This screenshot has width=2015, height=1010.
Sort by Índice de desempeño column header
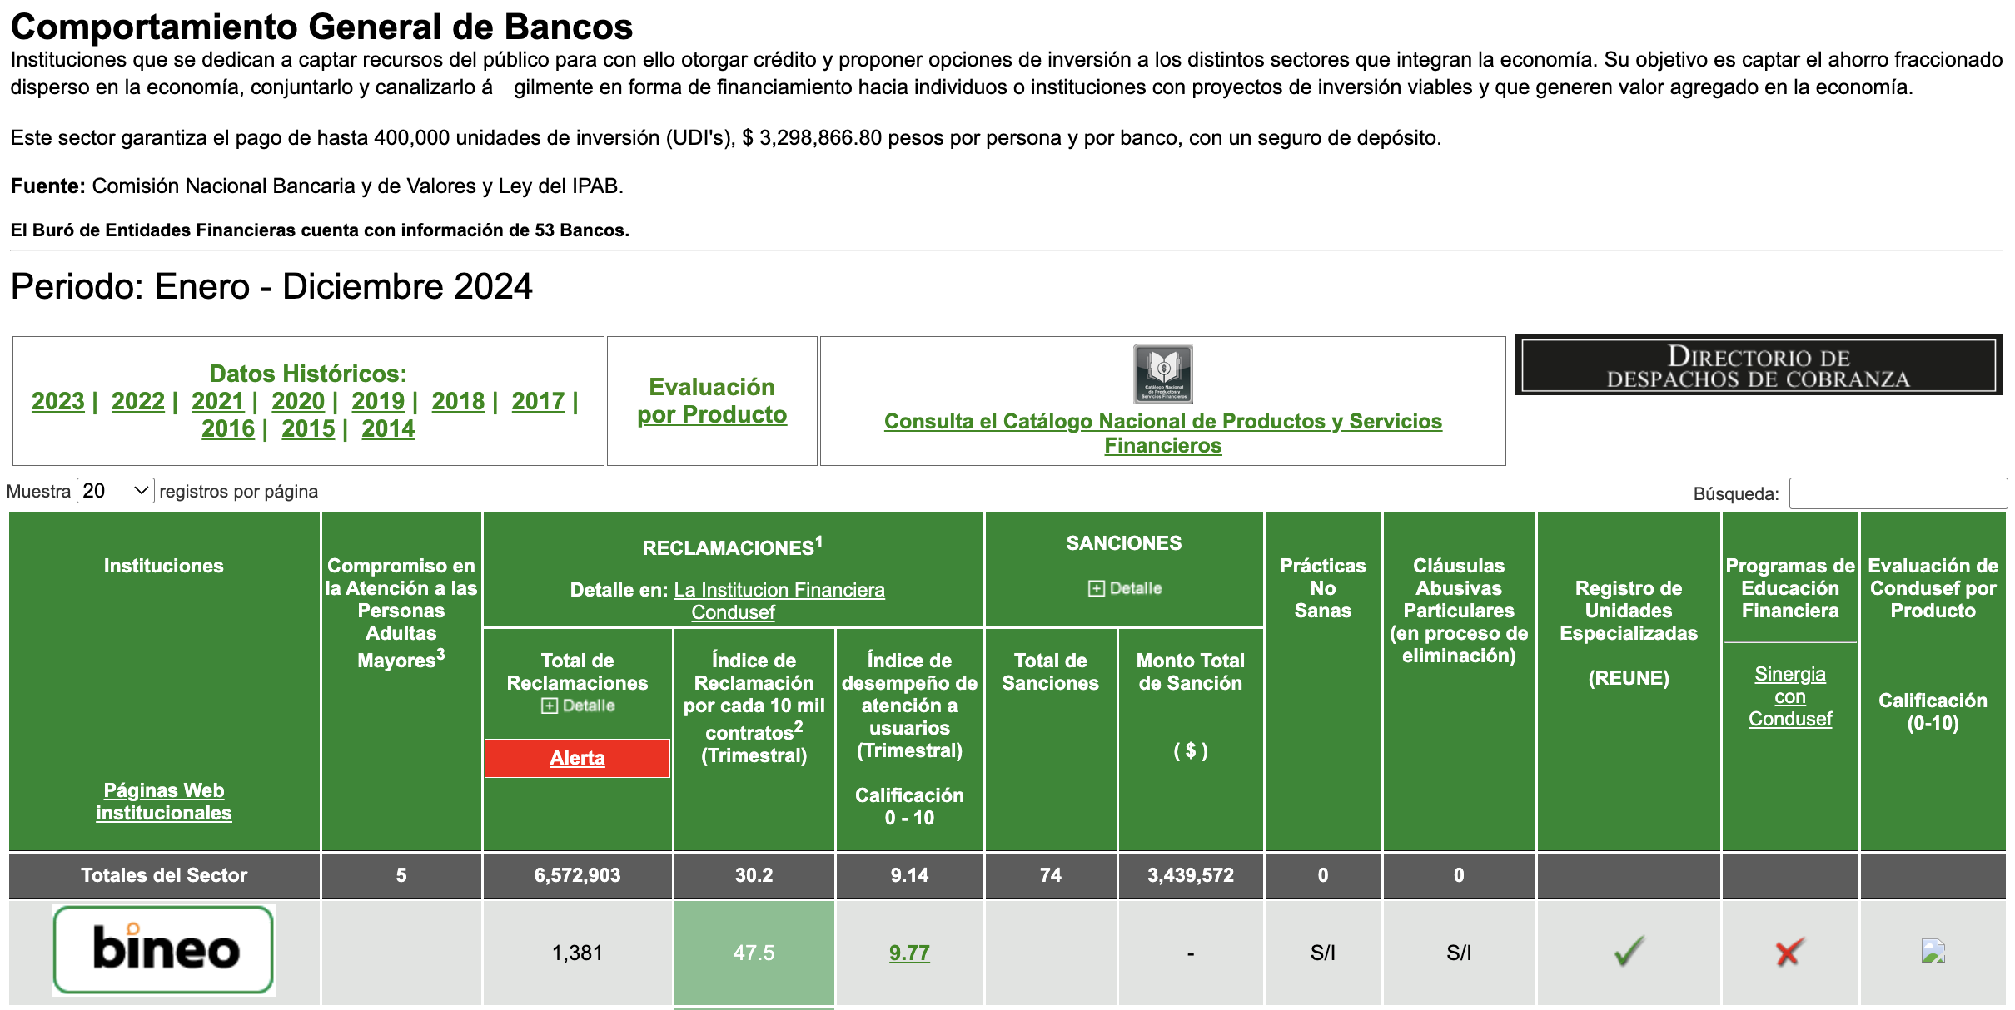pos(909,739)
